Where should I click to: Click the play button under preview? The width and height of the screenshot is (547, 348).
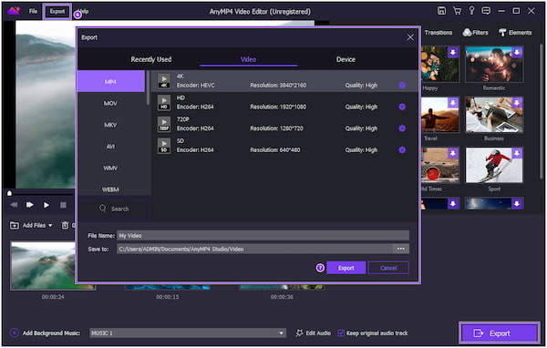pyautogui.click(x=46, y=205)
